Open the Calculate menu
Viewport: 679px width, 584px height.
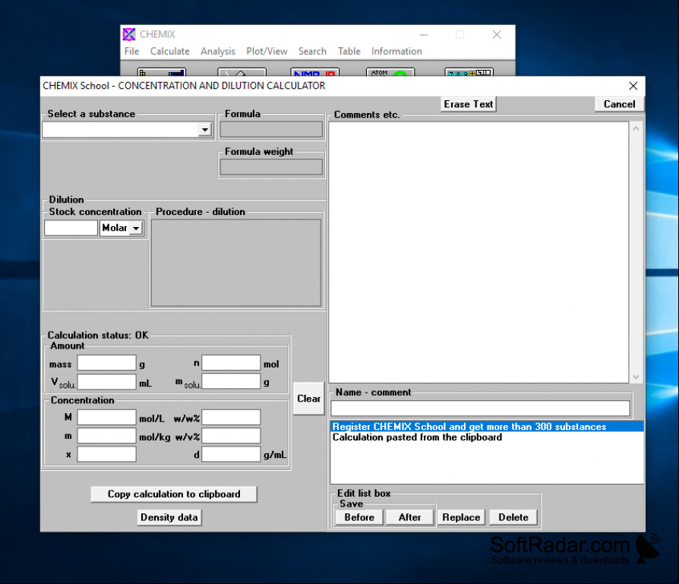[170, 51]
